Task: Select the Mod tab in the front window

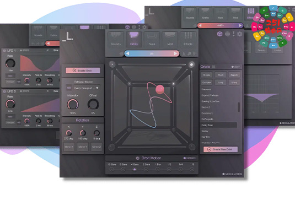Action: click(x=170, y=40)
